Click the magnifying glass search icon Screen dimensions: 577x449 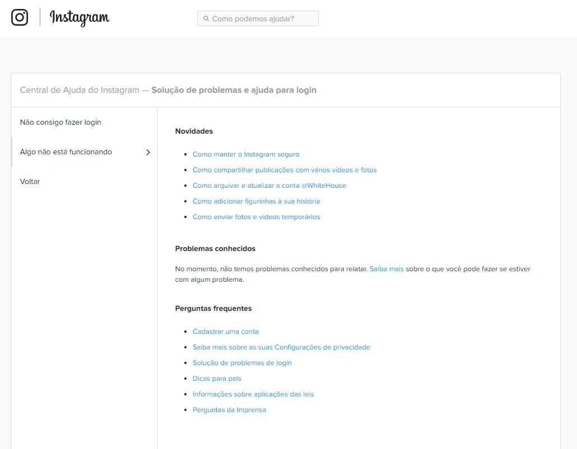pos(206,18)
